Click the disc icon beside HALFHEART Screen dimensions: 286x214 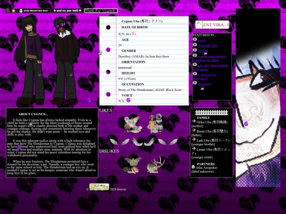tap(195, 45)
